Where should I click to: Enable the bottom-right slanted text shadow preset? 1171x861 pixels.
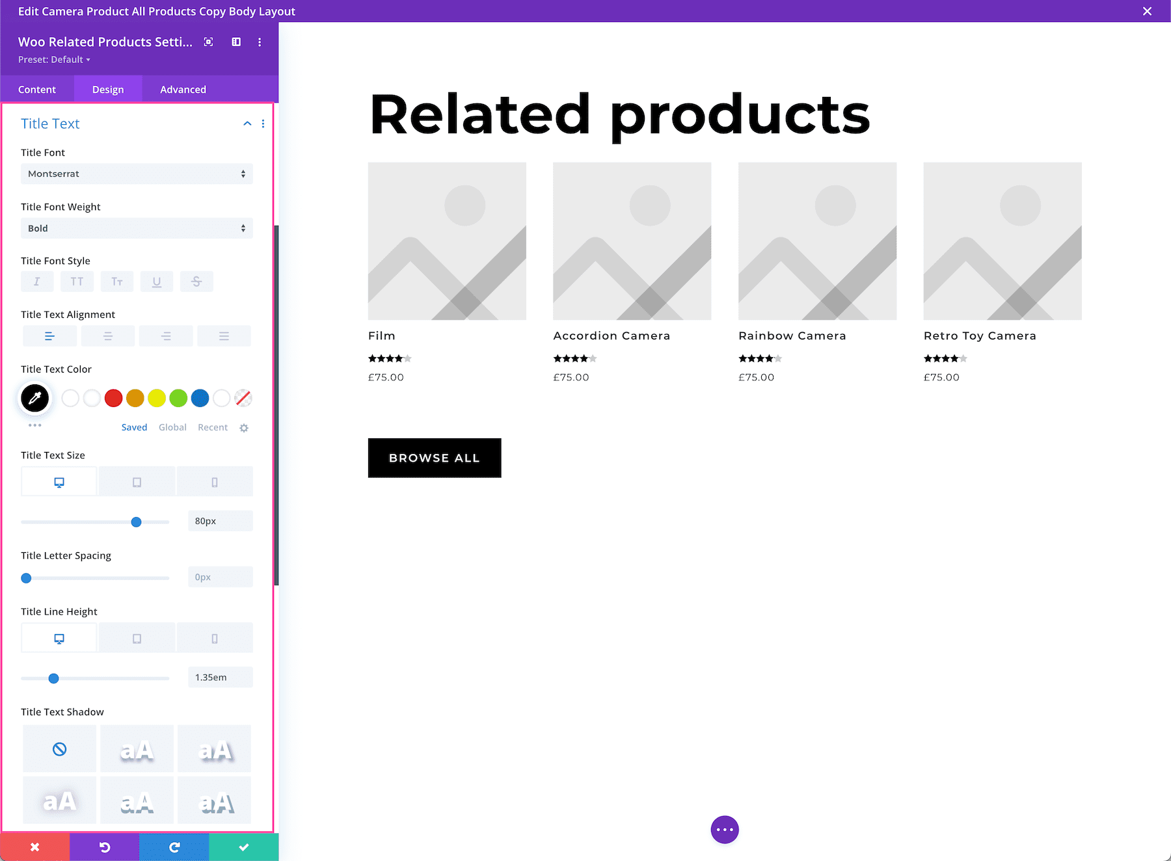pos(214,800)
